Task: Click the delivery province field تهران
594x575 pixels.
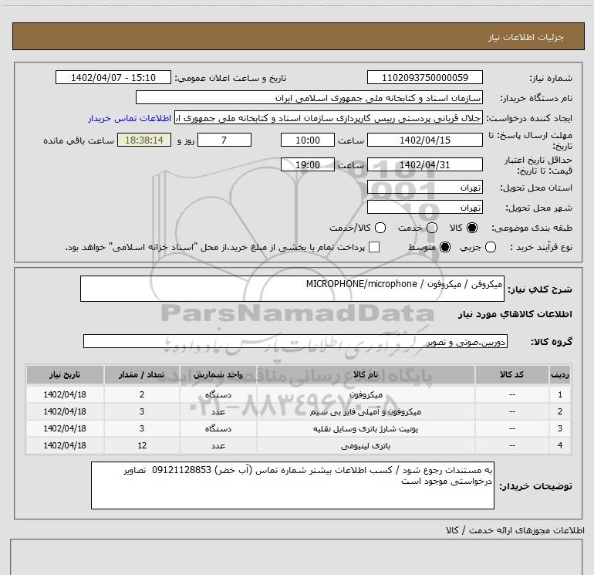Action: click(x=424, y=188)
